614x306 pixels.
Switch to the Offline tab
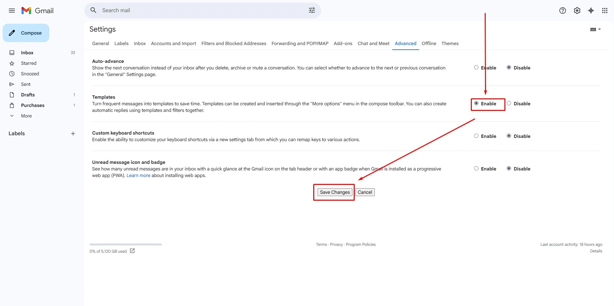point(429,43)
